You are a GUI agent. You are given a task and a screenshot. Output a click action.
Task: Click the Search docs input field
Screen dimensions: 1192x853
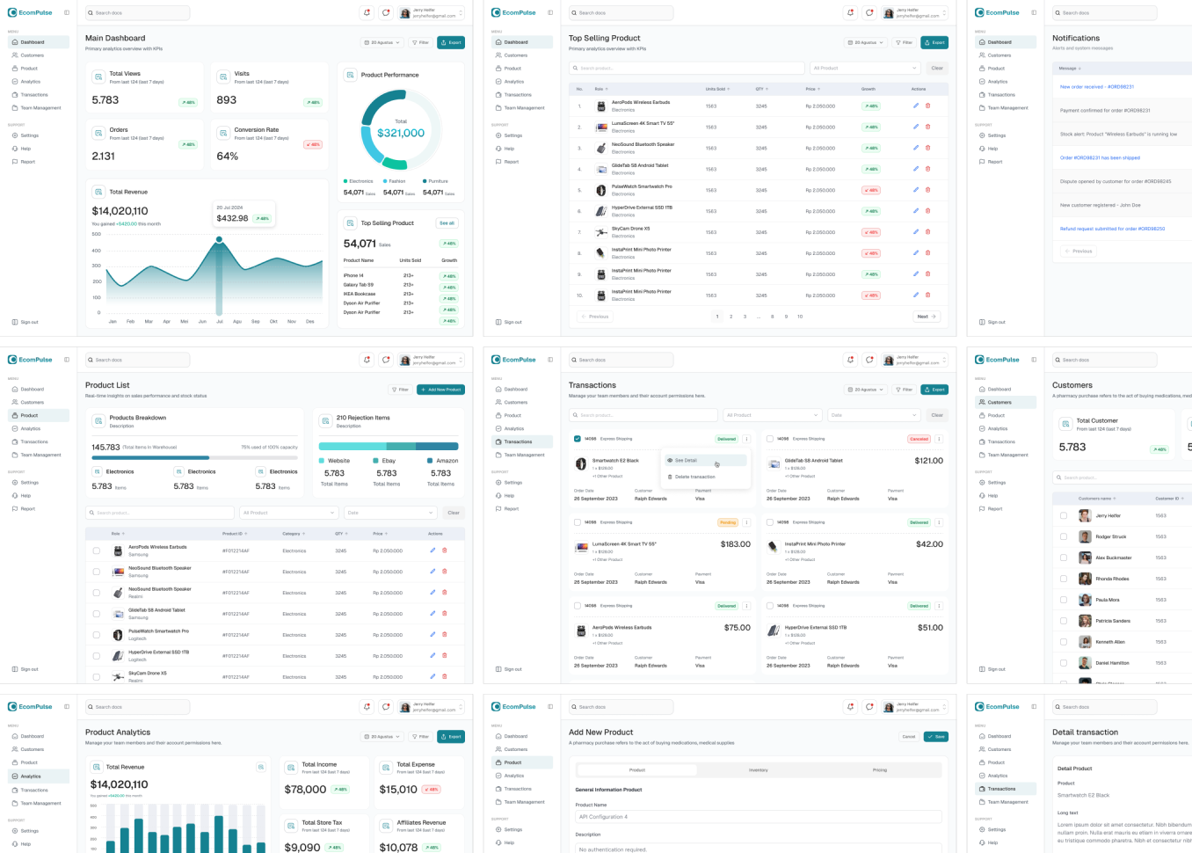[137, 12]
